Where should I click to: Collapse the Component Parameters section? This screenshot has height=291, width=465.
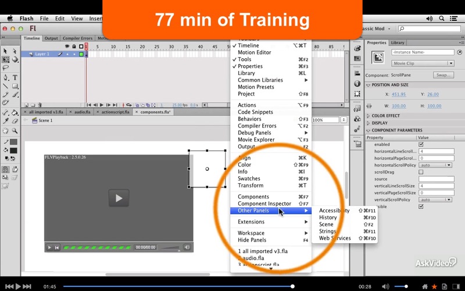(369, 130)
